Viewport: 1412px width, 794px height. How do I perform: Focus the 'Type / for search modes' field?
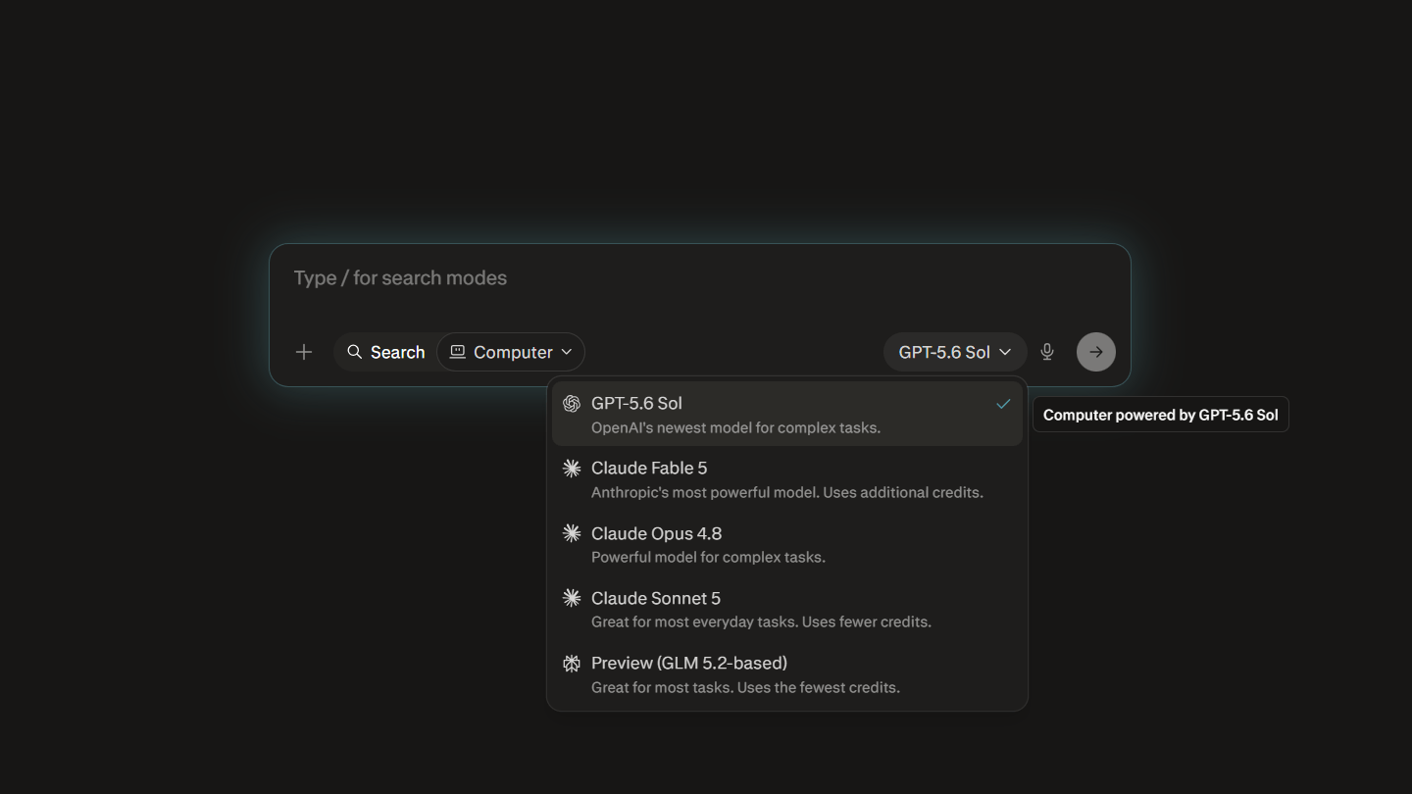click(x=700, y=278)
